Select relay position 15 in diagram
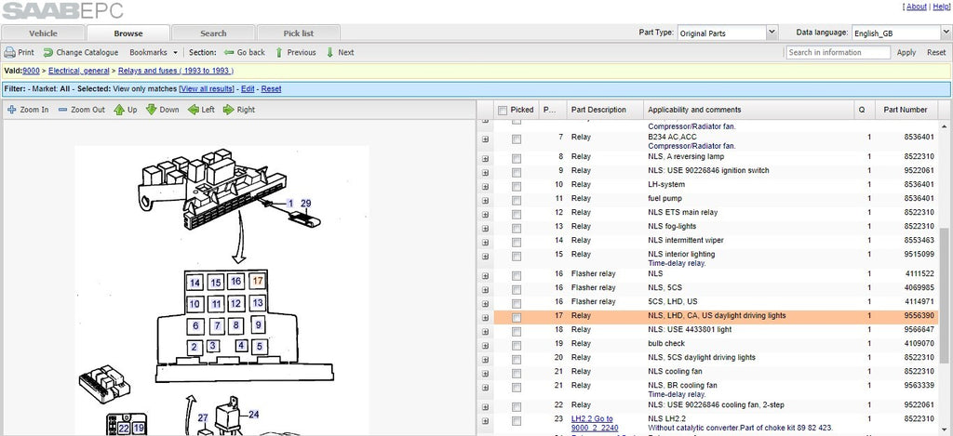 pyautogui.click(x=215, y=283)
